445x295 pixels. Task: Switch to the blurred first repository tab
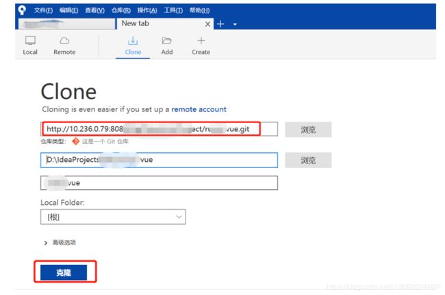(x=67, y=24)
